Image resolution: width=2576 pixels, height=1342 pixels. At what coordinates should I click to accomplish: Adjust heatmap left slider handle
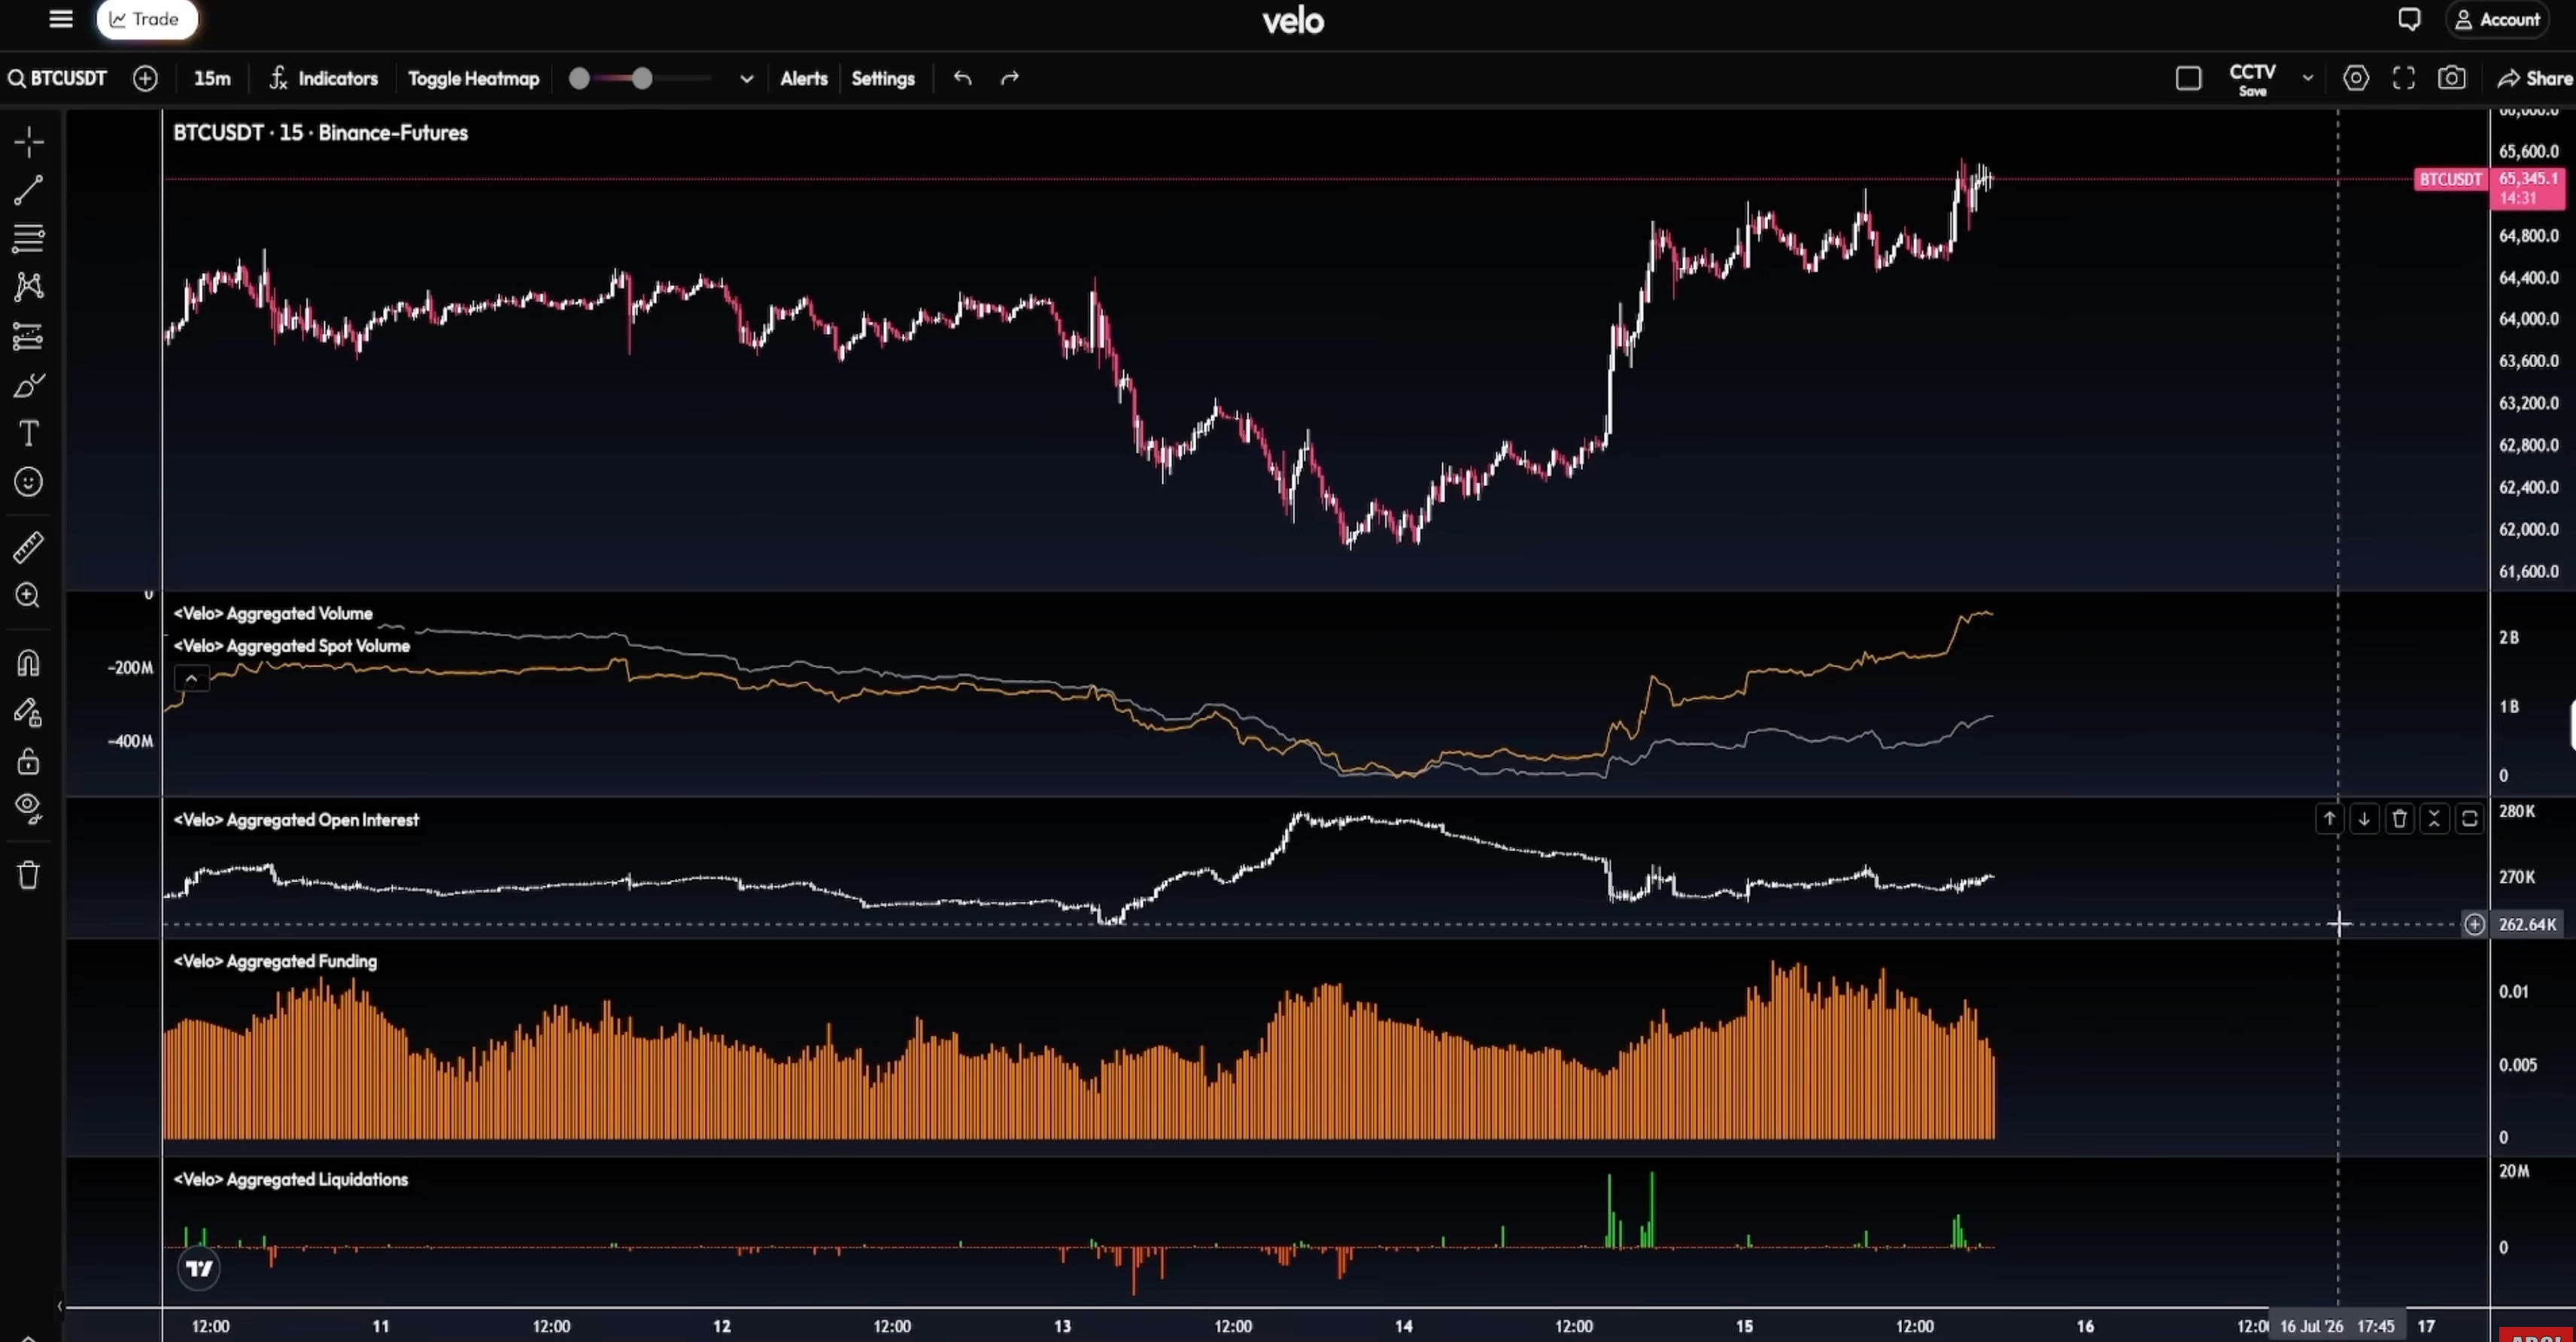tap(579, 78)
